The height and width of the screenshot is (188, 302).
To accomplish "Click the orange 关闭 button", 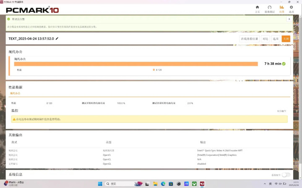I will tap(286, 39).
